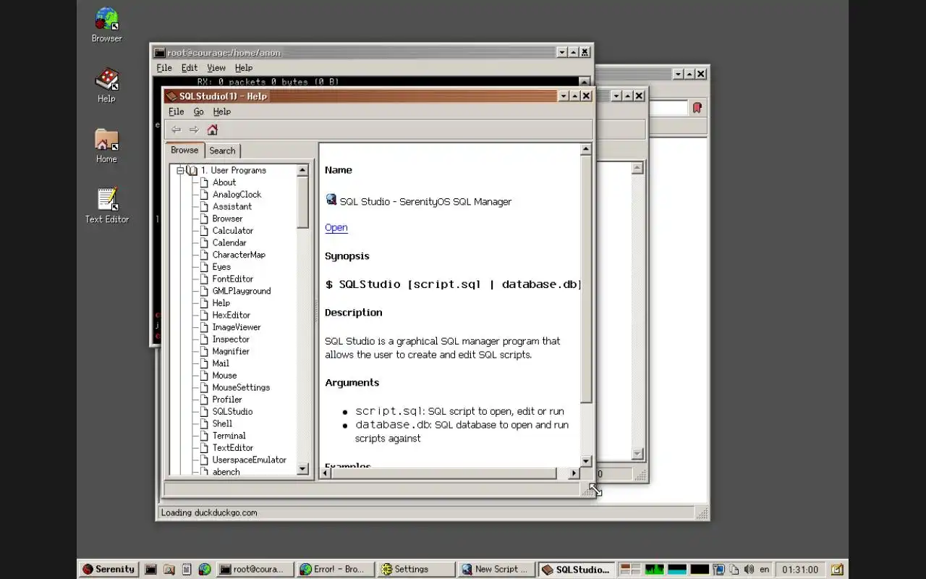The height and width of the screenshot is (579, 926).
Task: Click the green CPU graph applet
Action: coord(655,570)
